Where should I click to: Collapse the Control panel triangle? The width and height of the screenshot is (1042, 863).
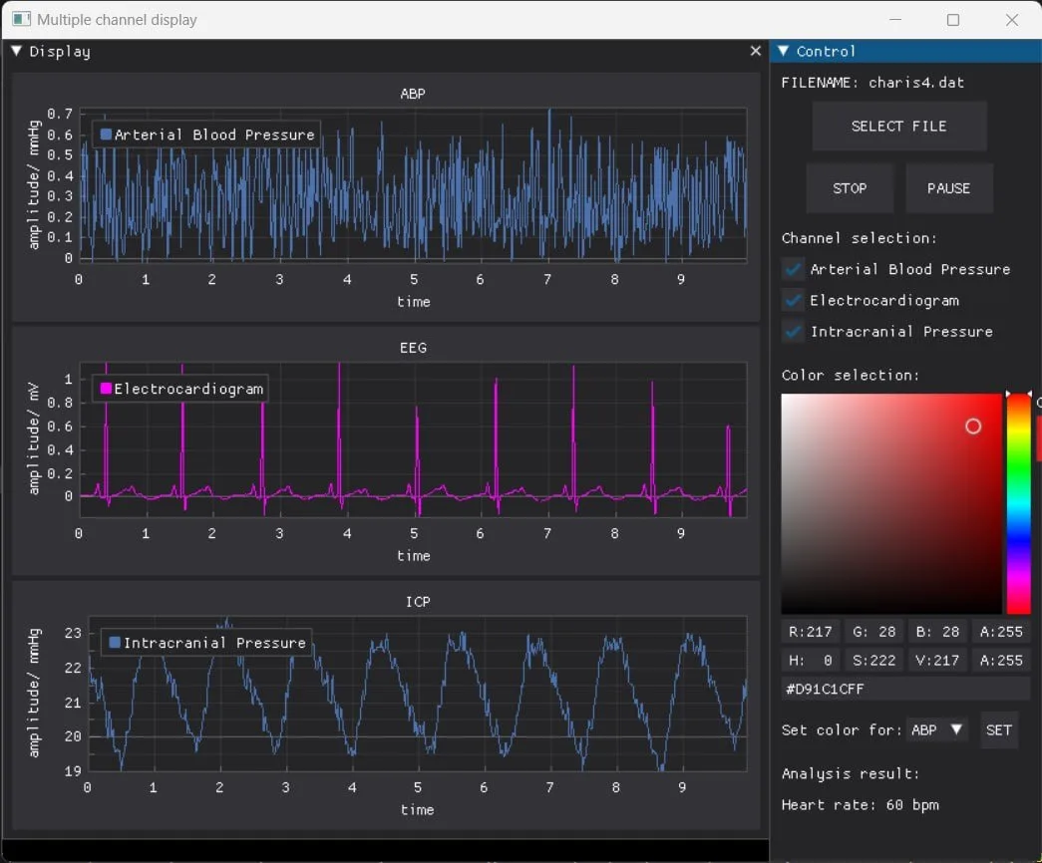(x=784, y=51)
